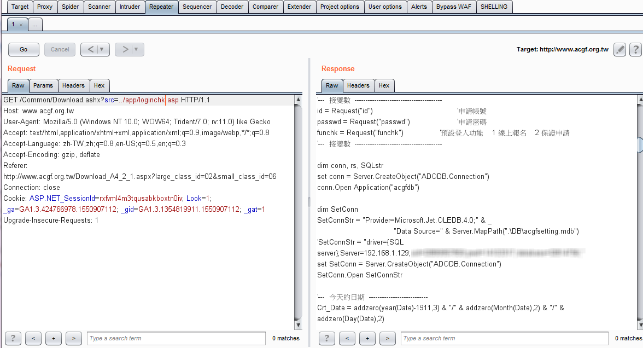Viewport: 643px width, 348px height.
Task: Select the Repeater tab
Action: click(x=161, y=7)
